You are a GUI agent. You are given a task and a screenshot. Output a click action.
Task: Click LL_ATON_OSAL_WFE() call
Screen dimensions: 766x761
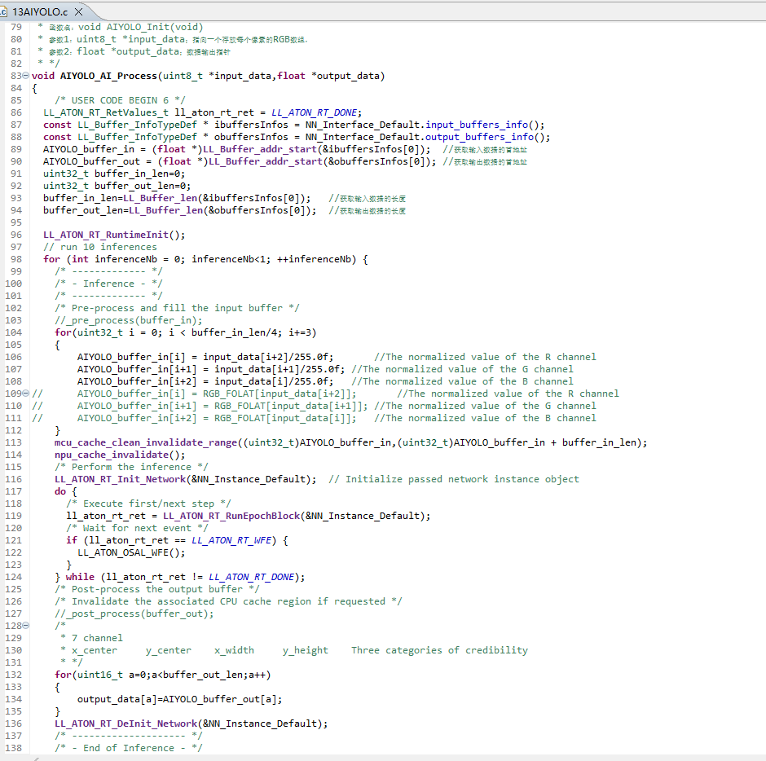pos(129,552)
